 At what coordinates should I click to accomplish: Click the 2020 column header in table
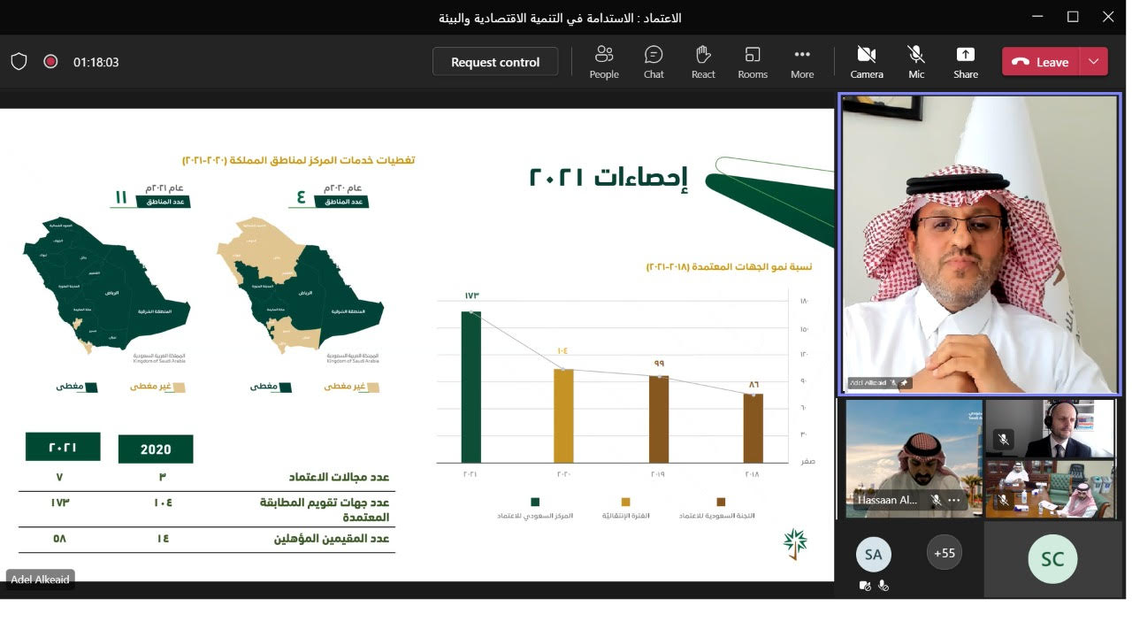(156, 449)
